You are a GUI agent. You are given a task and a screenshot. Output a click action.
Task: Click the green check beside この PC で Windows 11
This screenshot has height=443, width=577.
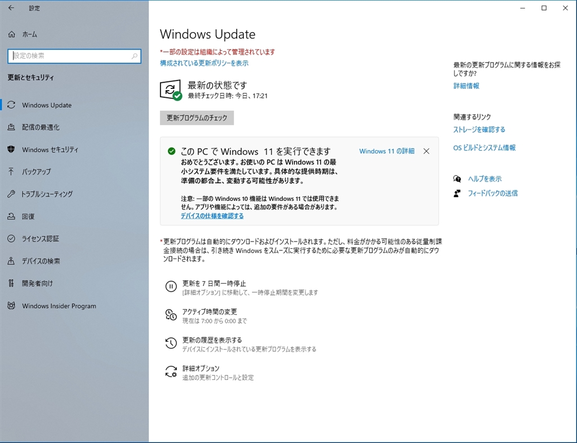point(171,151)
